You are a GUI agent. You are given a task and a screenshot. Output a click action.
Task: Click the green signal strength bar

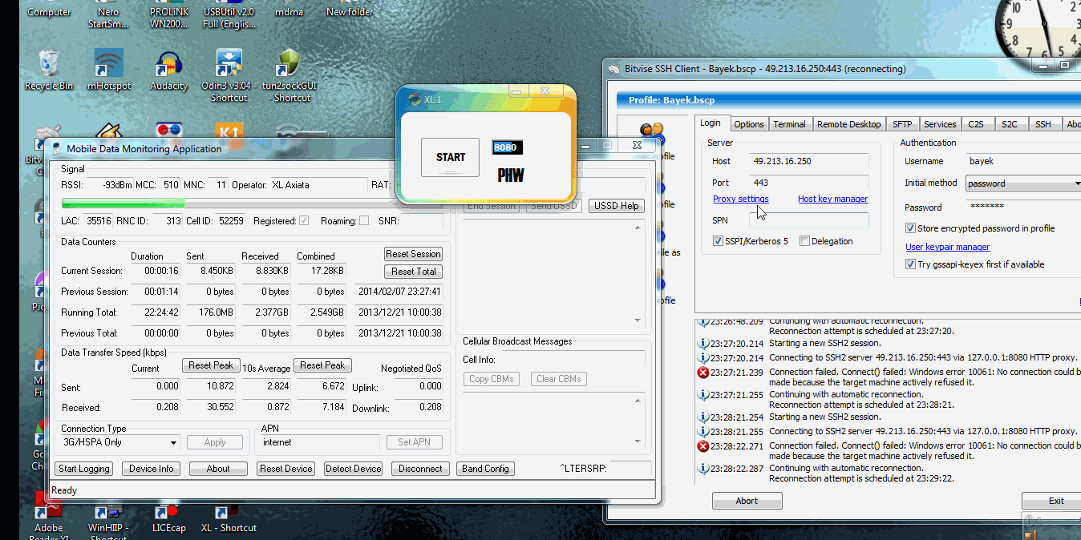(122, 204)
